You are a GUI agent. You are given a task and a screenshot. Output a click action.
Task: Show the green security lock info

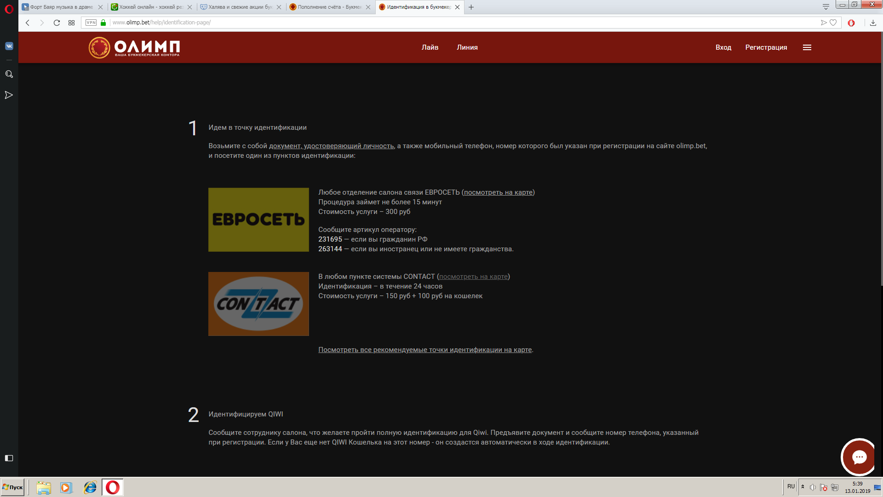[x=103, y=23]
